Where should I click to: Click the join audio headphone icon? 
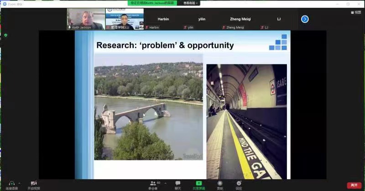[x=12, y=183]
